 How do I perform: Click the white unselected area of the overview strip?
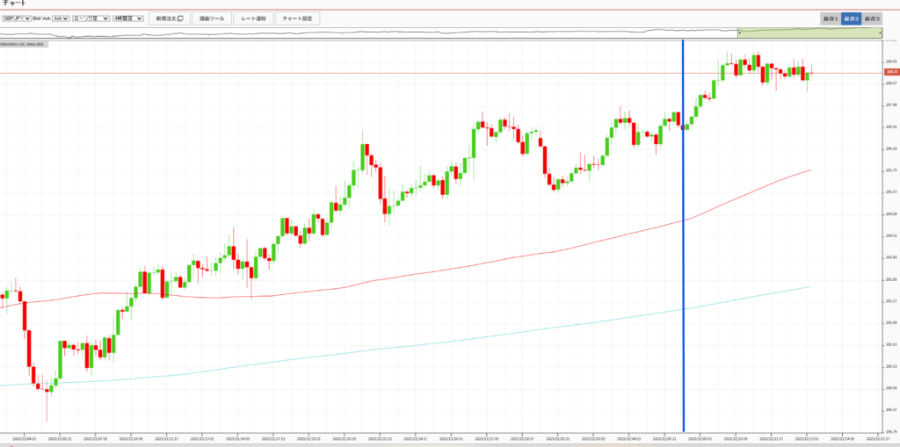352,32
